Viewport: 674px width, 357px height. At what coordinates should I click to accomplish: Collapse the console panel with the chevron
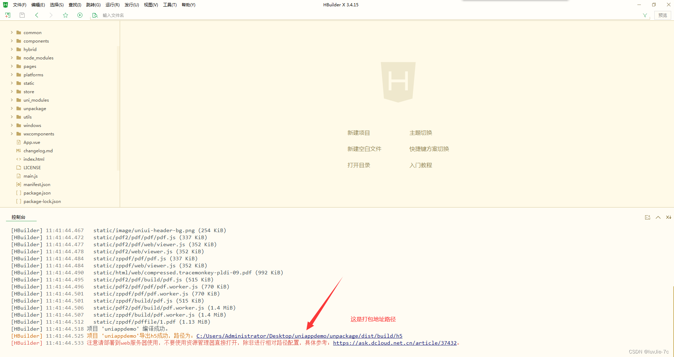[658, 217]
